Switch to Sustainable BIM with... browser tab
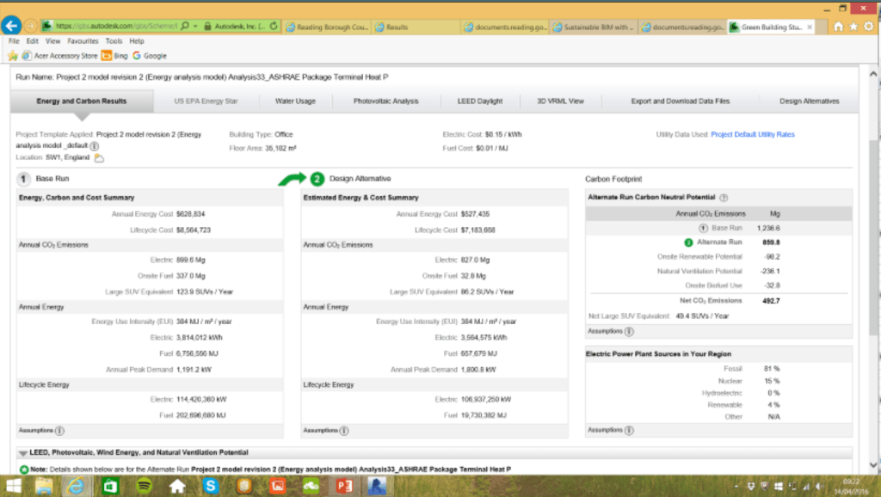The image size is (881, 497). [594, 27]
